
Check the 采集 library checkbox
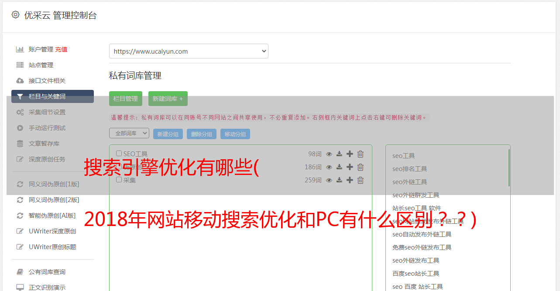119,180
